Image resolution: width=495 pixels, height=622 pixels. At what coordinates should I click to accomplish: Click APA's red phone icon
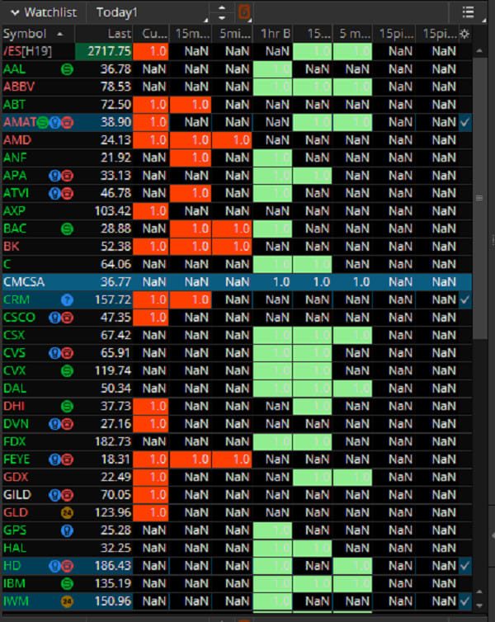[x=67, y=176]
